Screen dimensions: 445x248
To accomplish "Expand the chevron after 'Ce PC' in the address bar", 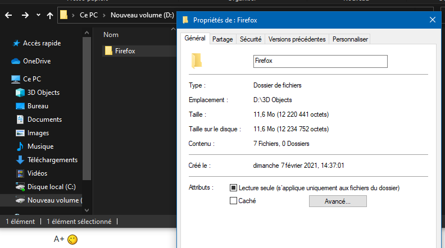I will 104,15.
